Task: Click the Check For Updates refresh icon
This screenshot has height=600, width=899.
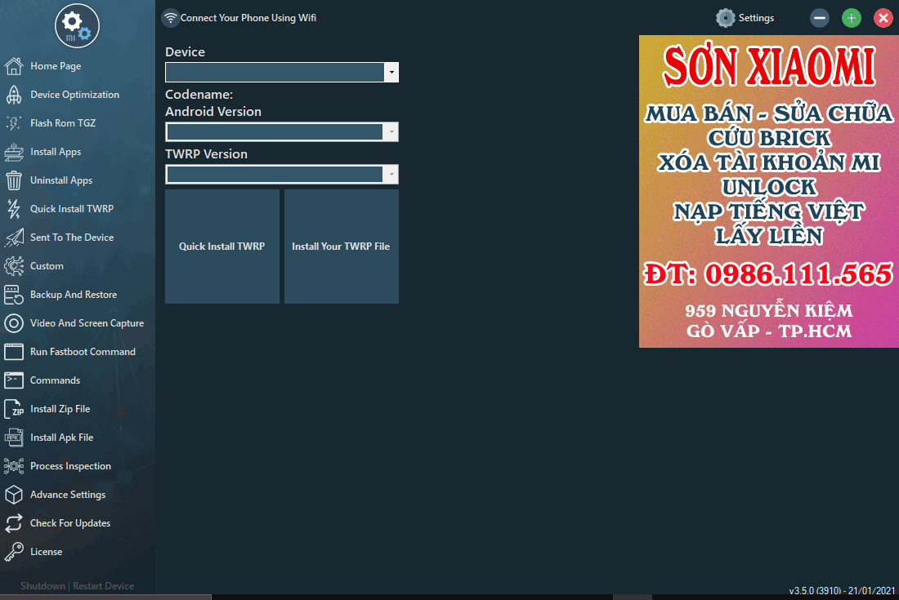Action: pyautogui.click(x=14, y=523)
